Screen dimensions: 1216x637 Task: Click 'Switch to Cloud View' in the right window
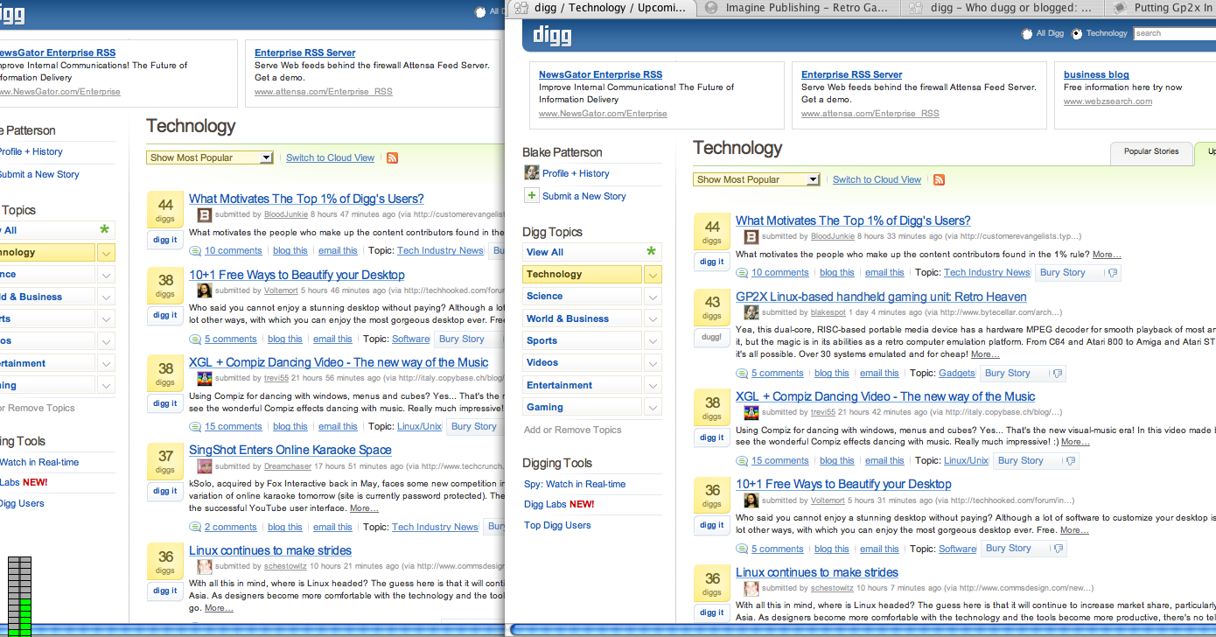877,179
